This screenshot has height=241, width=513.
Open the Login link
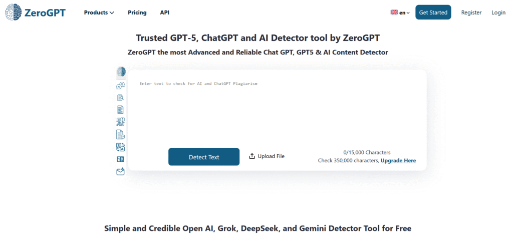click(498, 12)
